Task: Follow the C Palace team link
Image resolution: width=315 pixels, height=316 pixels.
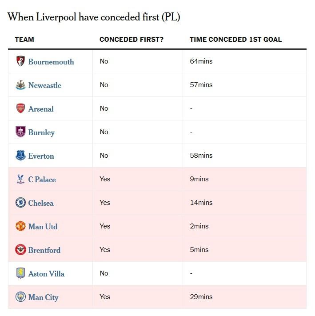Action: point(42,180)
